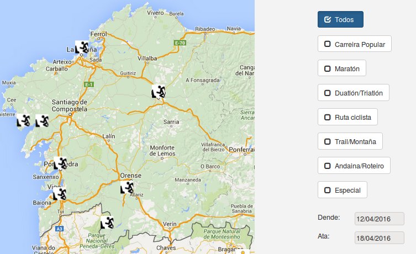The image size is (416, 254).
Task: Enable the Especial filter
Action: (342, 189)
